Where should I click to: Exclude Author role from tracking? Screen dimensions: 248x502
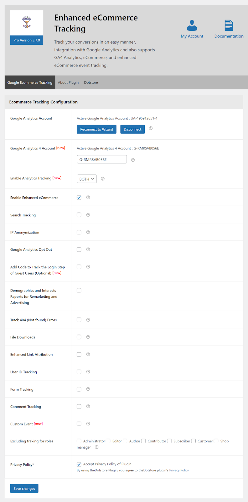[125, 441]
